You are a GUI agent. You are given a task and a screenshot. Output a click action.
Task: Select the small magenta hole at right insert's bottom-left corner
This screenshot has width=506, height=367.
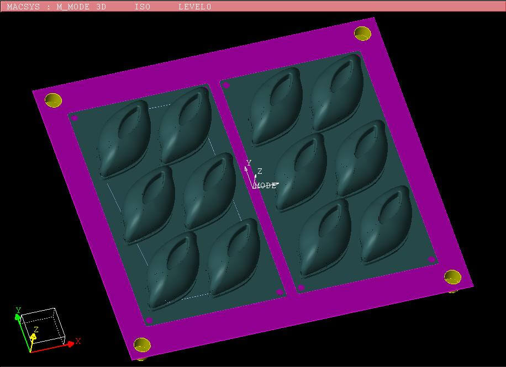coord(301,288)
